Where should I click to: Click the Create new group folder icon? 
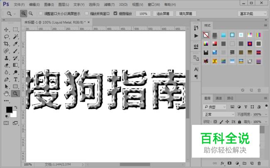pyautogui.click(x=244, y=163)
